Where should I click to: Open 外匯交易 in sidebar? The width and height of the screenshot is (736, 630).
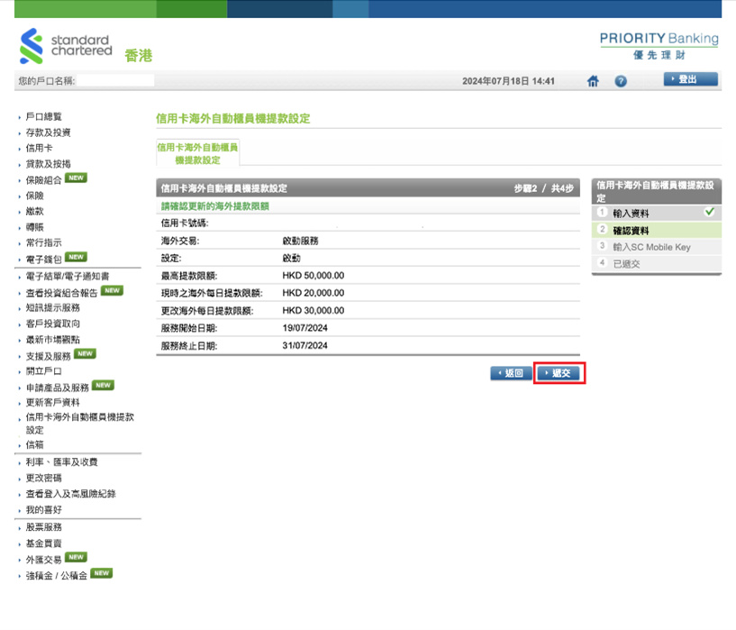[43, 558]
